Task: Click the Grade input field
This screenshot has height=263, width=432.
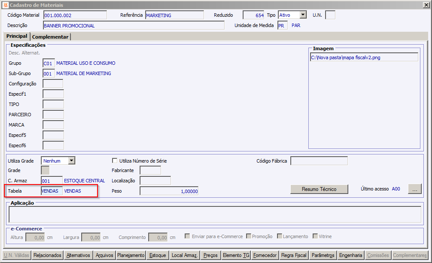Action: coord(45,170)
